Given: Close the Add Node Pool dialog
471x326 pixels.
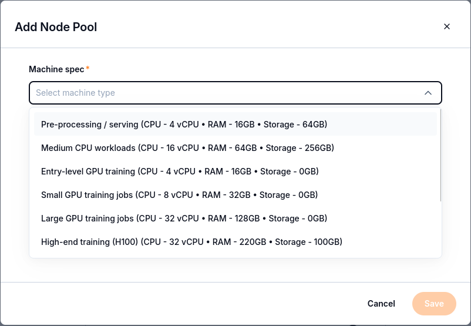Looking at the screenshot, I should [x=447, y=27].
